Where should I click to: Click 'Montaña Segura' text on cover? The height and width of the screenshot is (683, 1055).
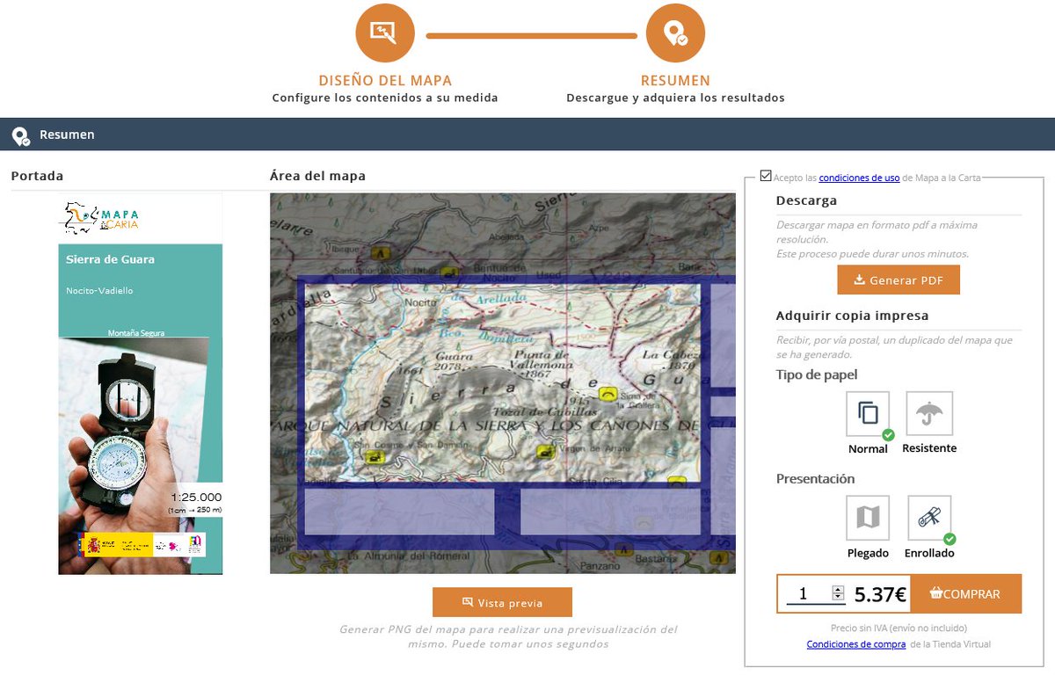pos(135,333)
